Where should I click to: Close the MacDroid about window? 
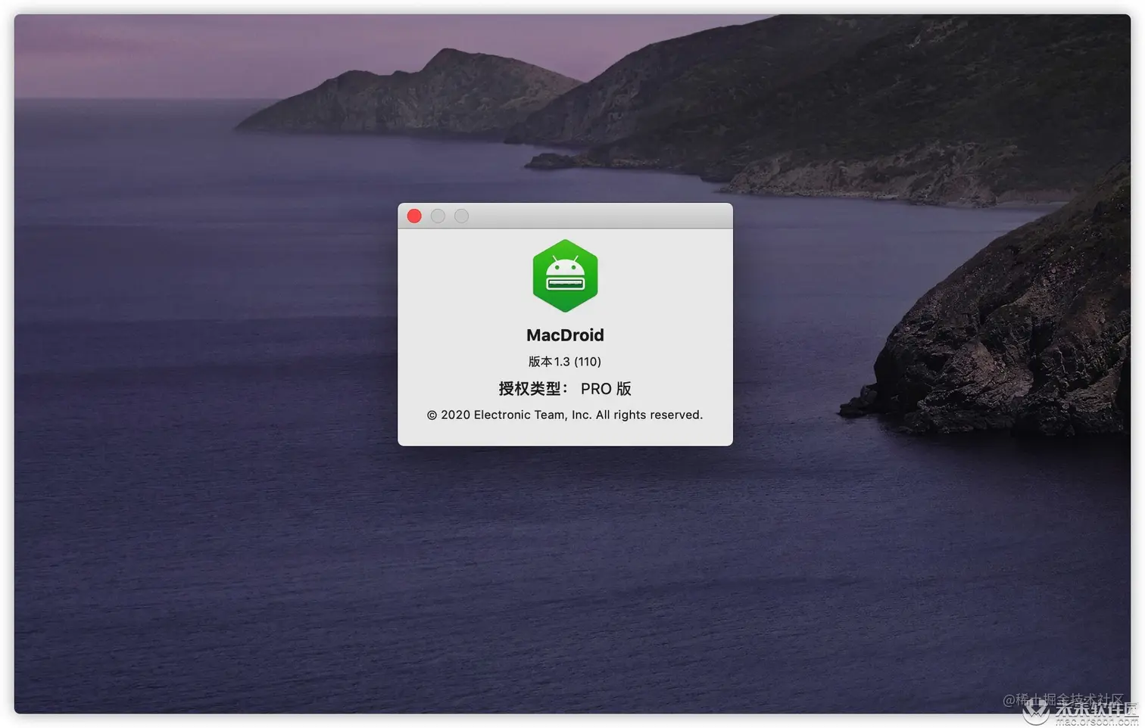(x=414, y=216)
